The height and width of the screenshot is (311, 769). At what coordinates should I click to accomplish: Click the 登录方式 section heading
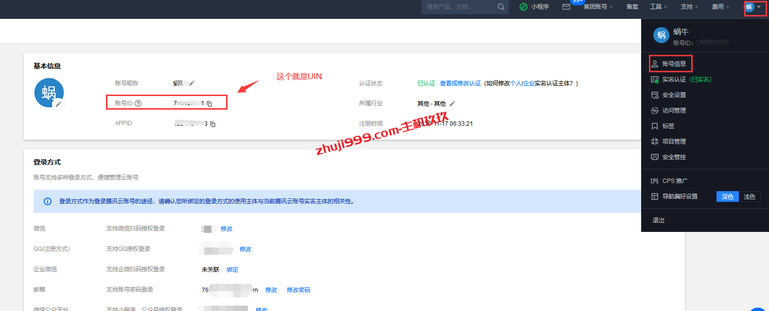pyautogui.click(x=47, y=162)
